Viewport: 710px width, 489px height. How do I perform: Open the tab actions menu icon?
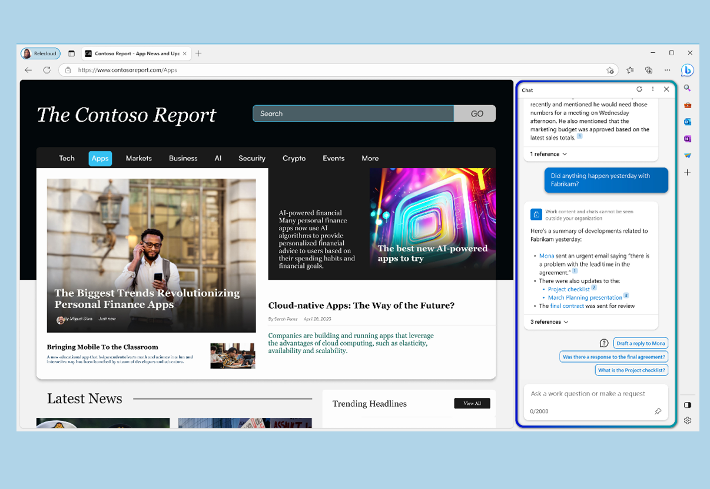pyautogui.click(x=71, y=53)
